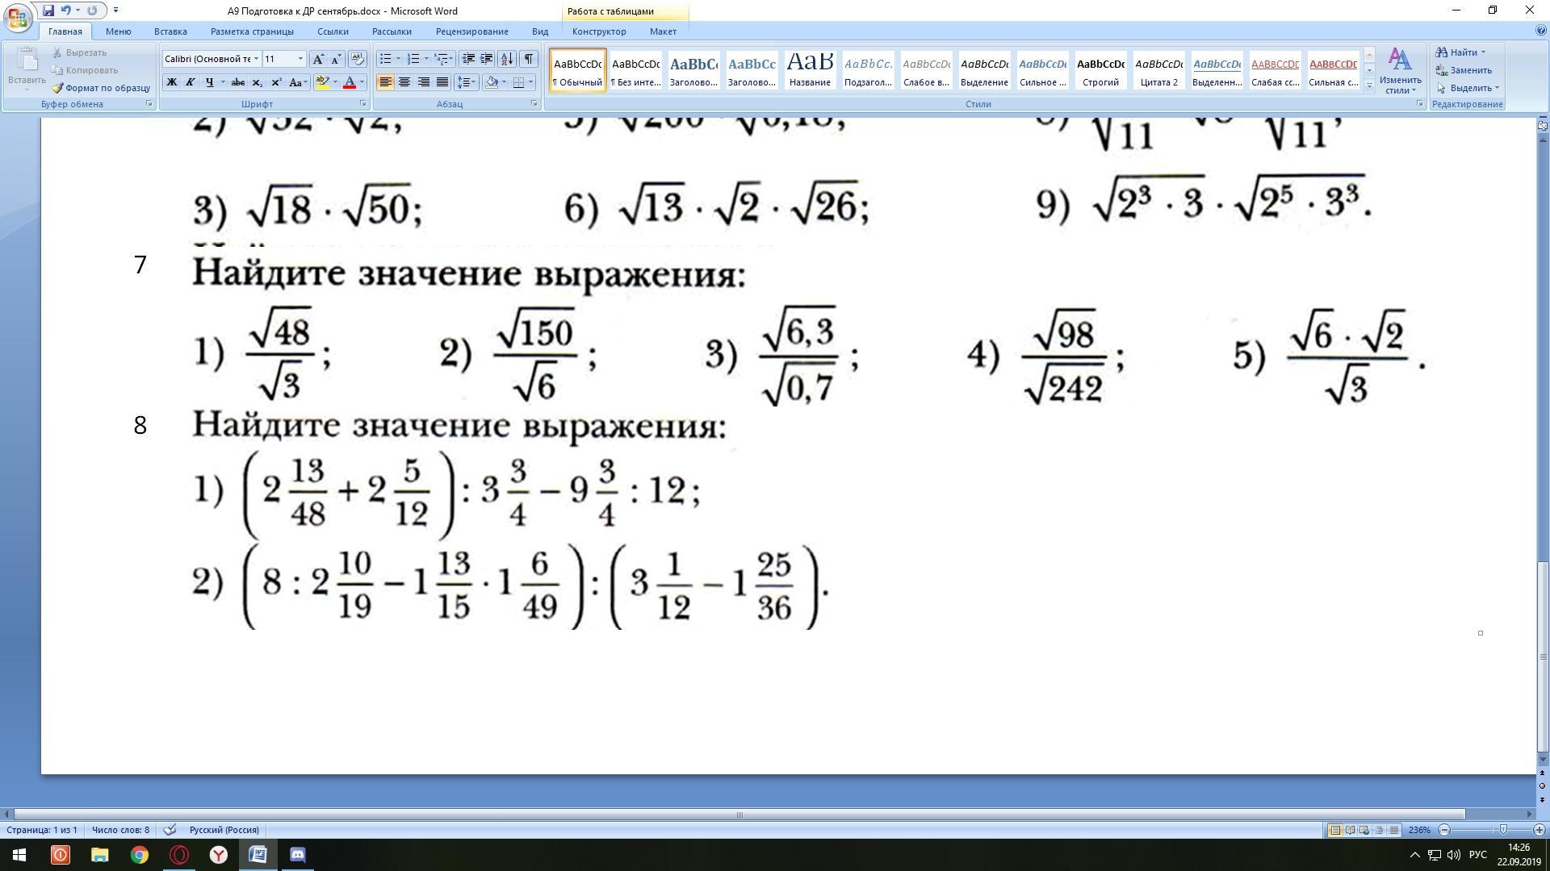Click the Increase Indent icon
This screenshot has width=1550, height=871.
(x=487, y=59)
